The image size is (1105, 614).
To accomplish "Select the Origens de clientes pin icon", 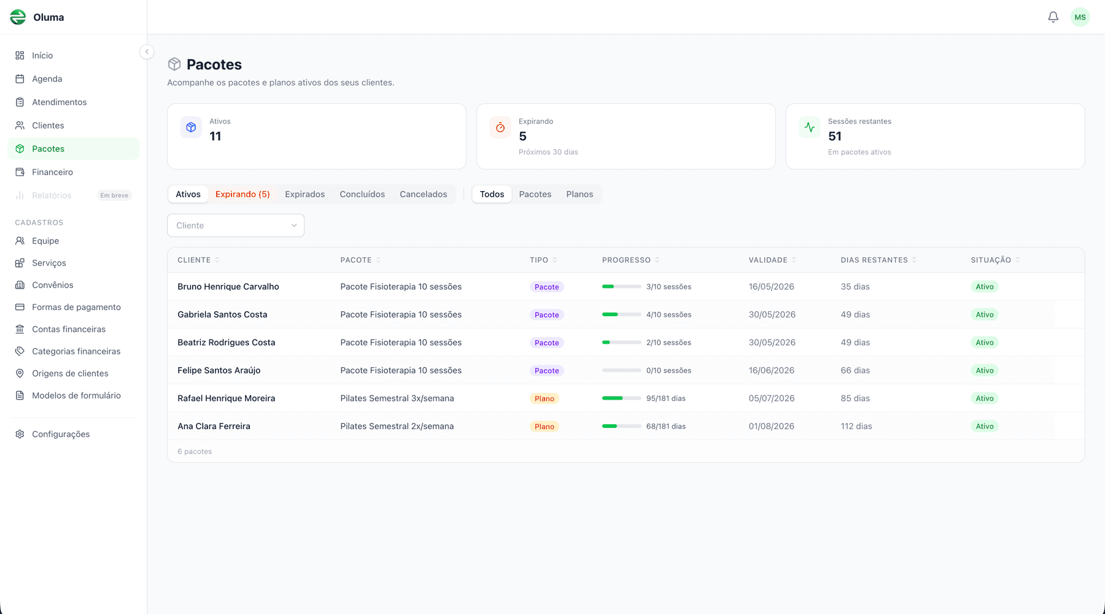I will click(20, 373).
